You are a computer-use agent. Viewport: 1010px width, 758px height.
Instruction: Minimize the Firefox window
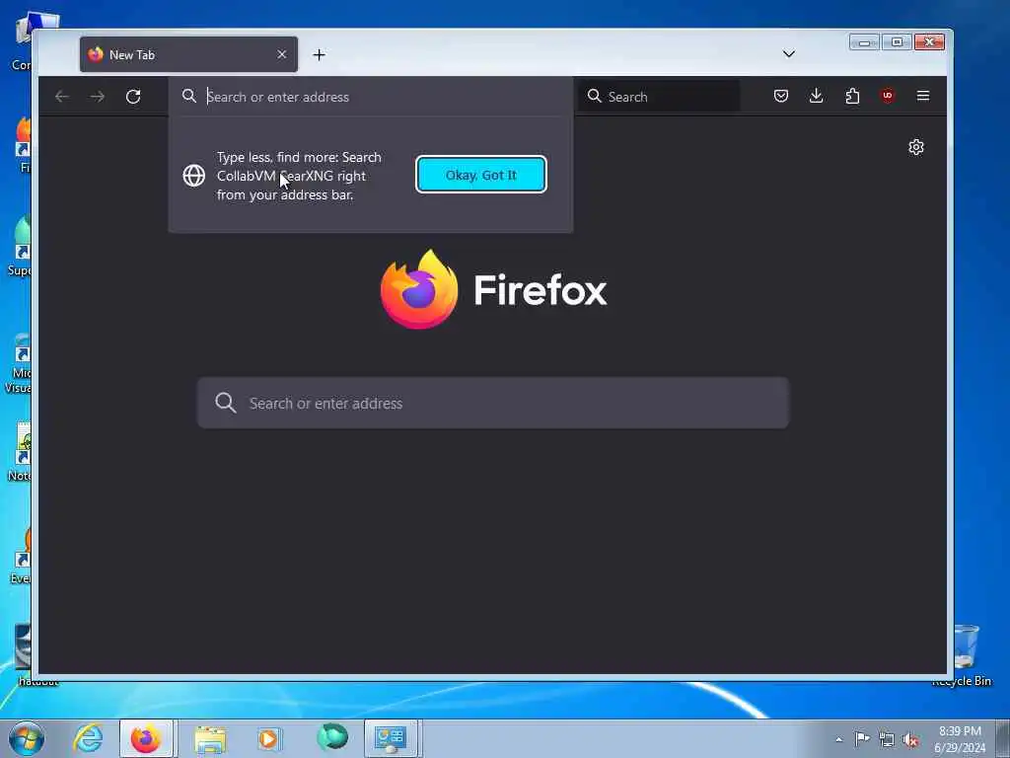click(x=864, y=42)
